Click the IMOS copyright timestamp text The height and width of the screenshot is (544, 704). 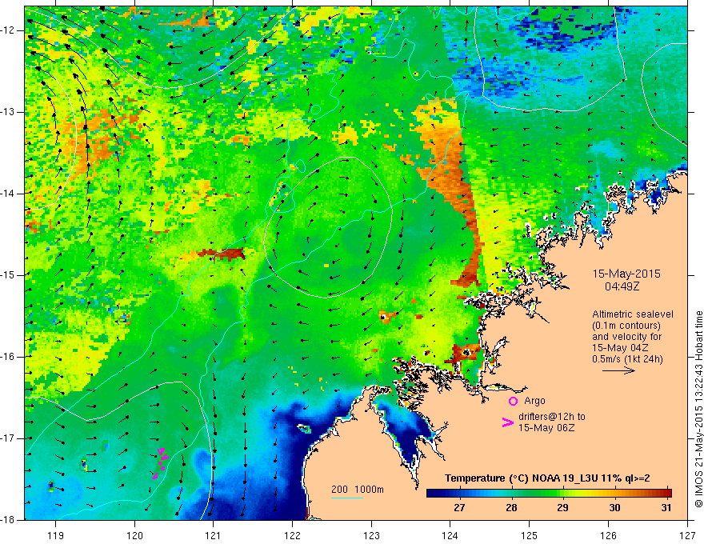pos(698,409)
